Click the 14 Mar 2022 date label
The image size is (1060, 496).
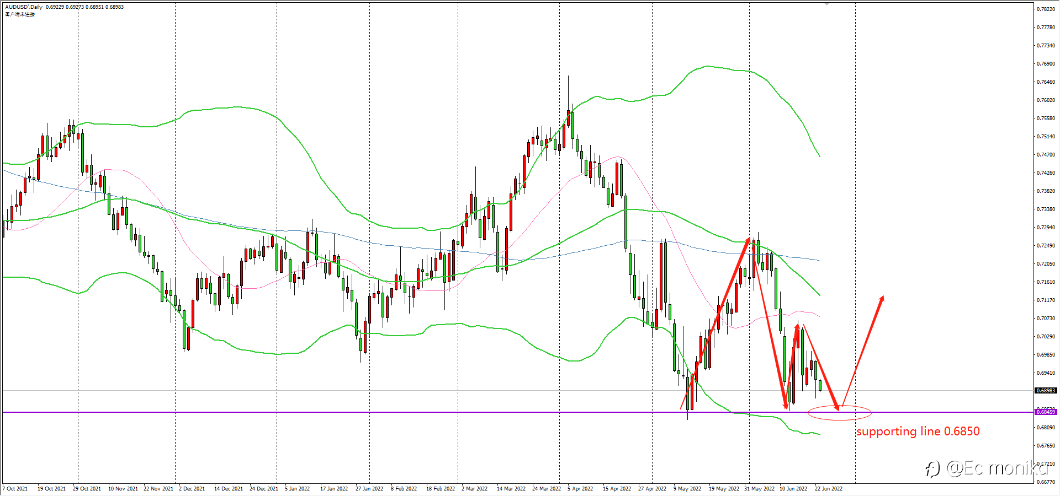point(511,489)
